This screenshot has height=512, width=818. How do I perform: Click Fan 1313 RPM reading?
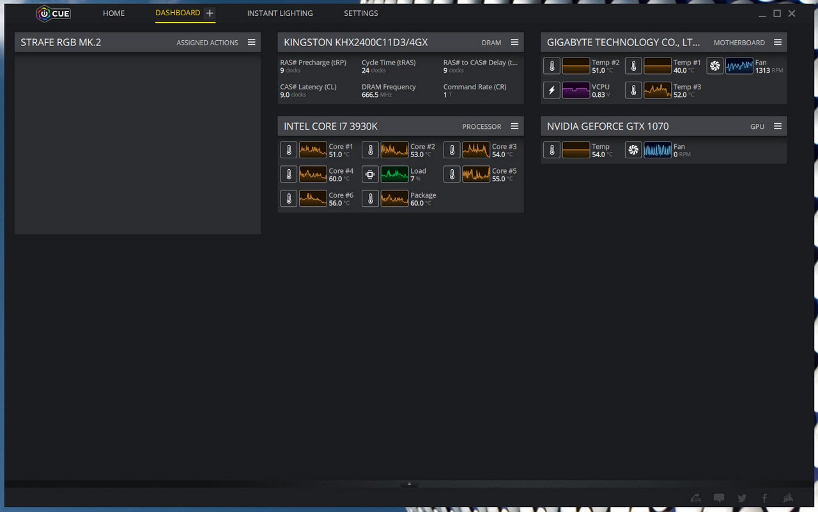769,66
